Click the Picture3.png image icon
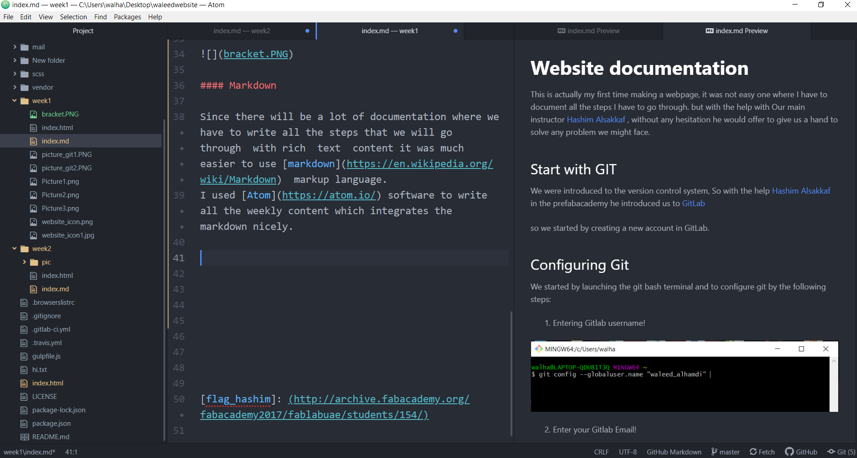 tap(34, 208)
